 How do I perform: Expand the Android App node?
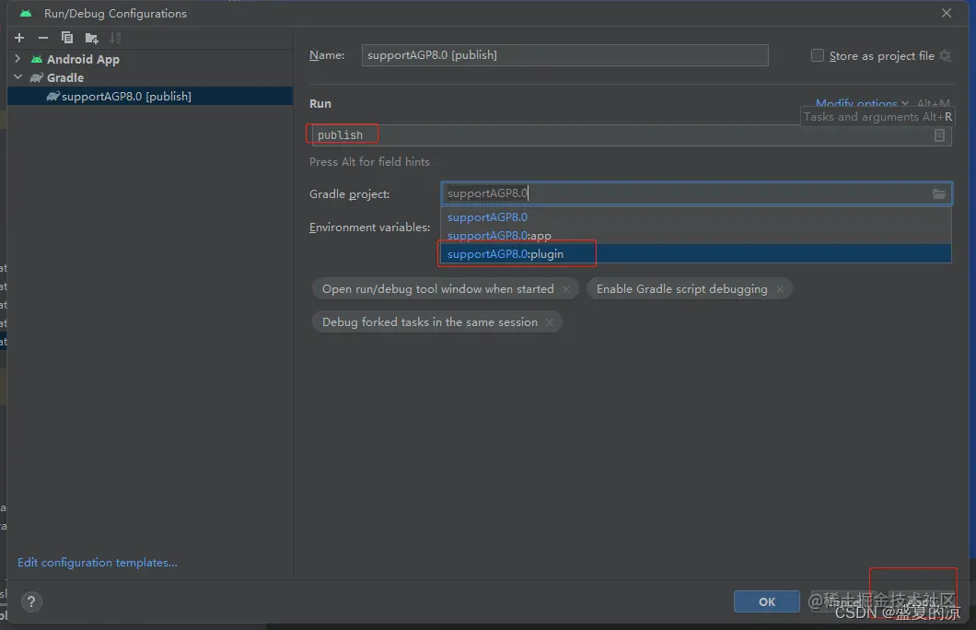click(17, 59)
